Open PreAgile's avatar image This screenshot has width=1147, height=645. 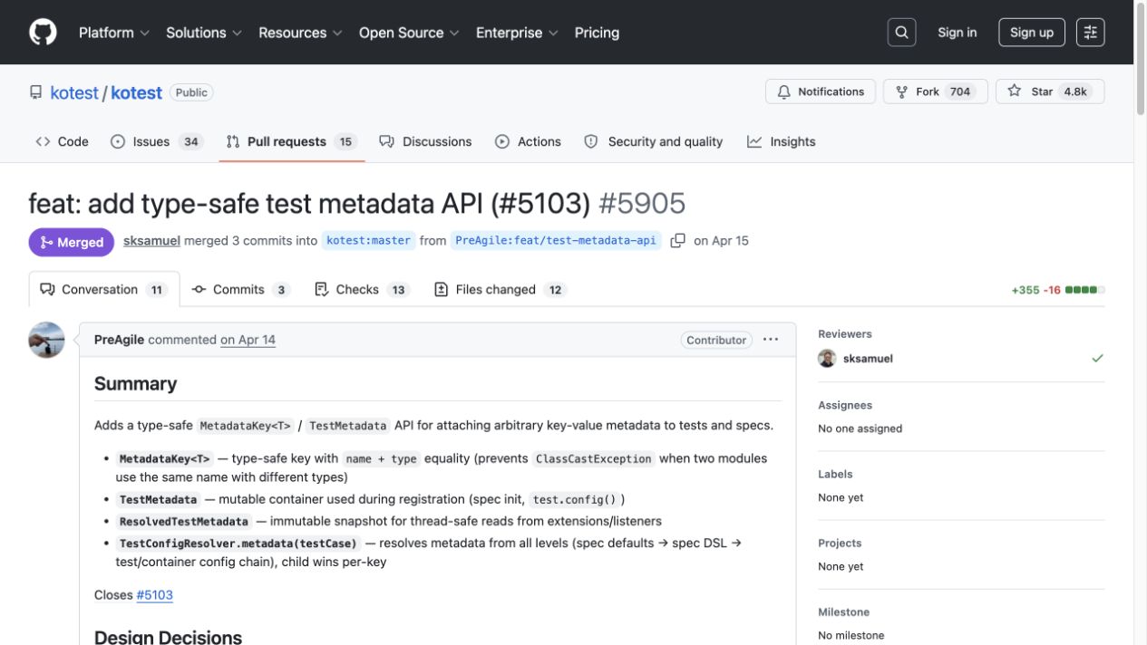(x=46, y=341)
